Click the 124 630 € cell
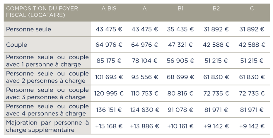This screenshot has height=138, width=273. click(x=145, y=110)
